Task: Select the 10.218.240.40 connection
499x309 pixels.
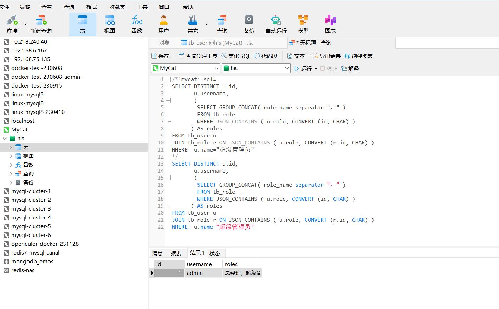Action: 29,42
